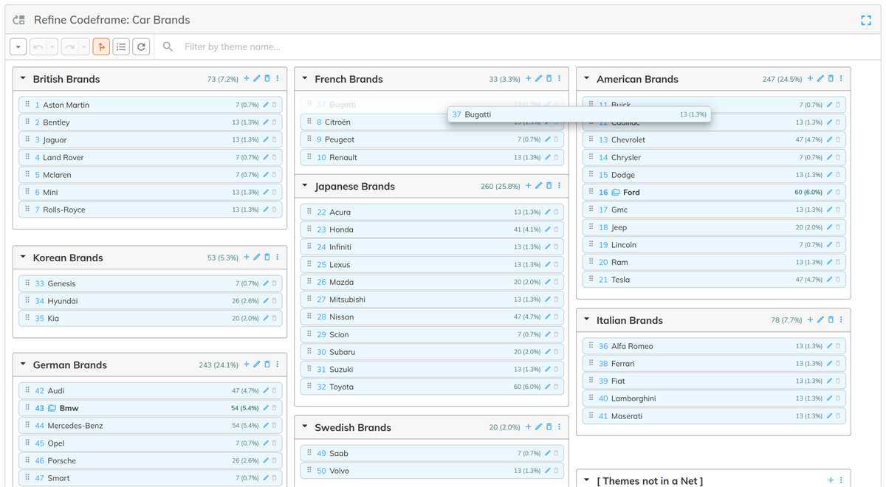Delete the Kia theme

pos(274,319)
